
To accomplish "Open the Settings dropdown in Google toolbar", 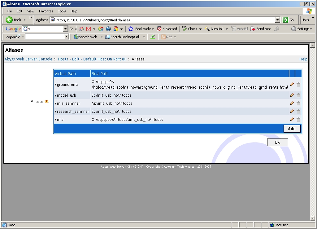I will tap(302, 29).
